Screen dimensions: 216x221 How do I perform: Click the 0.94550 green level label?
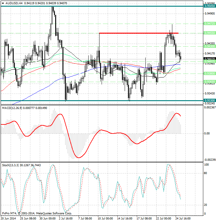(210, 33)
